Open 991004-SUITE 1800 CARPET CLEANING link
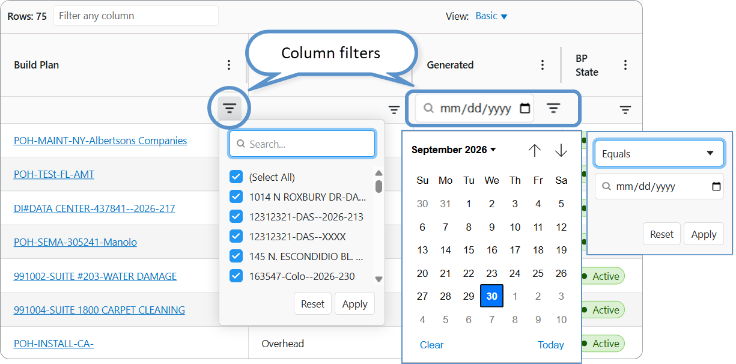Viewport: 736px width, 364px height. [99, 310]
